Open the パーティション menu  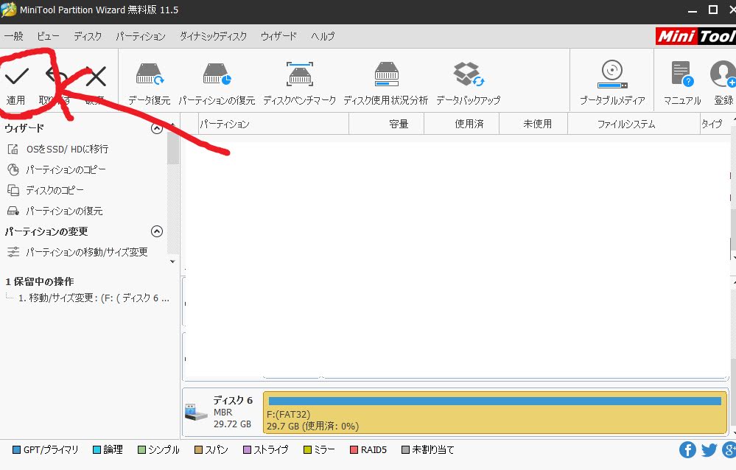tap(140, 36)
